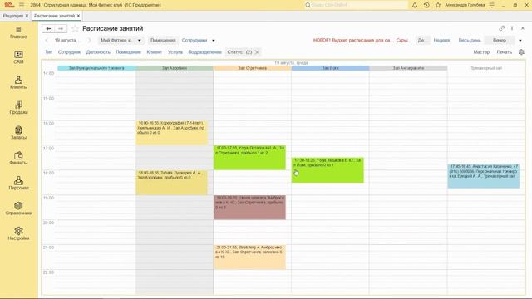Open the Запасы section icon

[x=18, y=130]
